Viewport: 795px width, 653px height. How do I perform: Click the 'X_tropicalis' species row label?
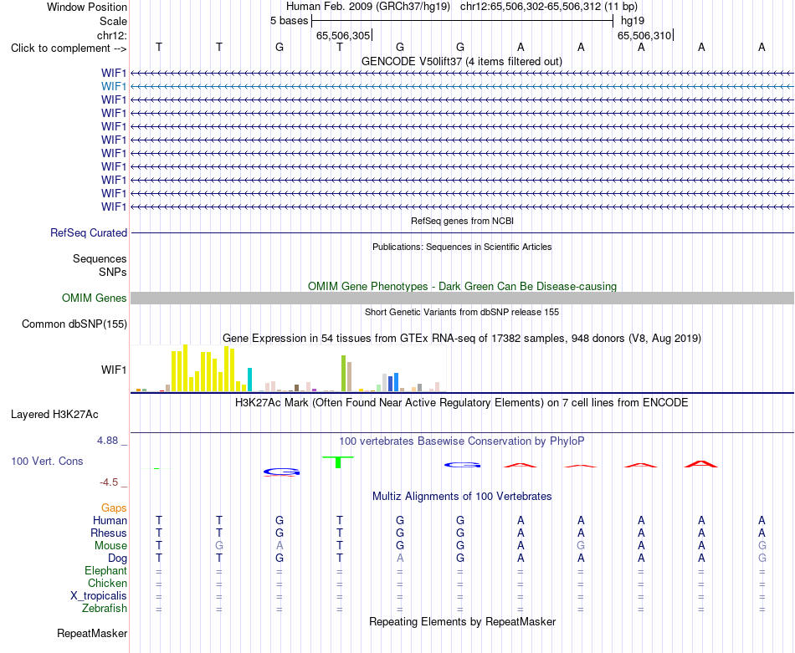(99, 596)
